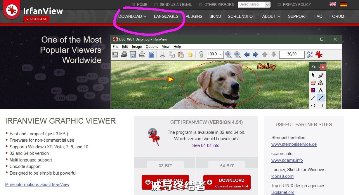The width and height of the screenshot is (359, 195).
Task: Select the color replacer tool in Paint panel
Action: [x=313, y=90]
